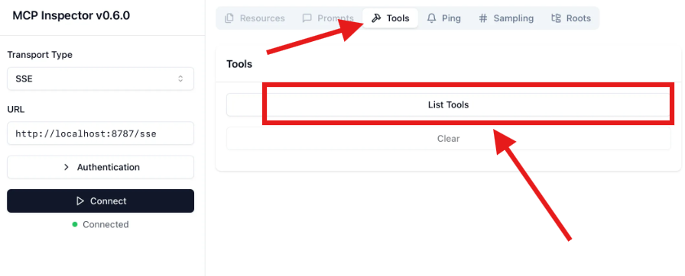Go to the Roots tab
Screen dimensions: 685x276
[571, 18]
